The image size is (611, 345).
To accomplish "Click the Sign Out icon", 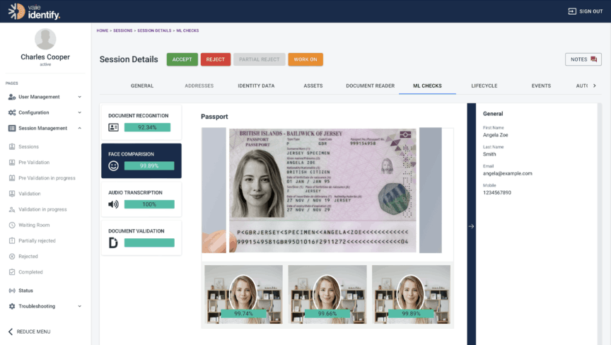I will pyautogui.click(x=572, y=11).
